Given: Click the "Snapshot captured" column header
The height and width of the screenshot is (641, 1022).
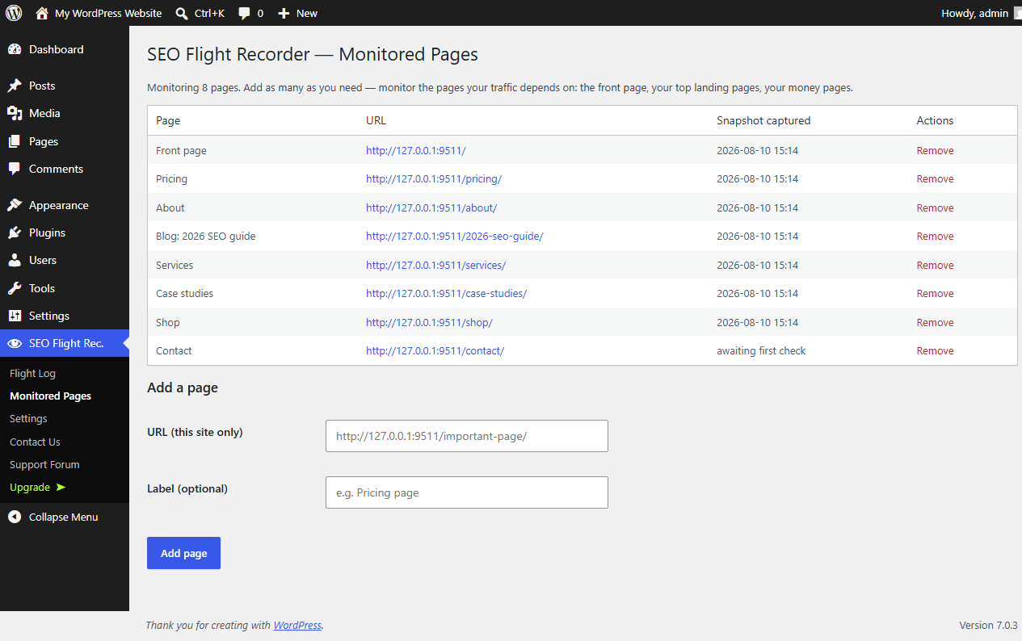Looking at the screenshot, I should coord(763,120).
